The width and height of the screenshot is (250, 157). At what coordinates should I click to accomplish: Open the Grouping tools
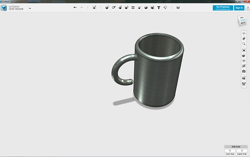click(x=140, y=7)
